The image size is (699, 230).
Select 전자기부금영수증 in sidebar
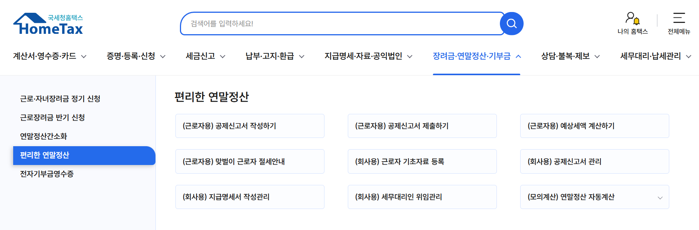tap(47, 174)
